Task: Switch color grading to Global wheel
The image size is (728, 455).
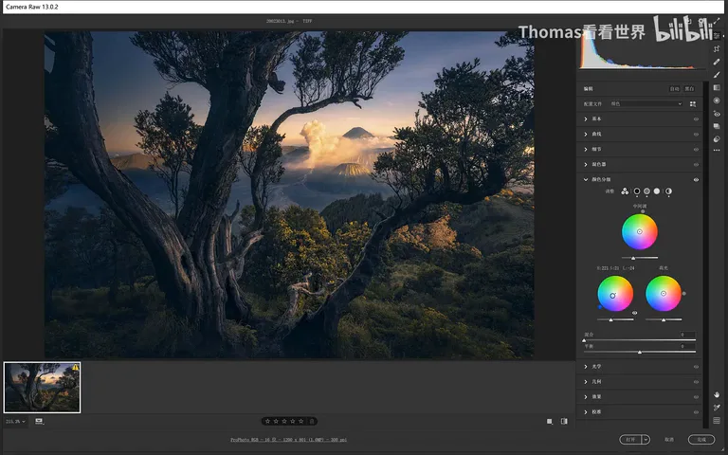Action: pyautogui.click(x=668, y=191)
